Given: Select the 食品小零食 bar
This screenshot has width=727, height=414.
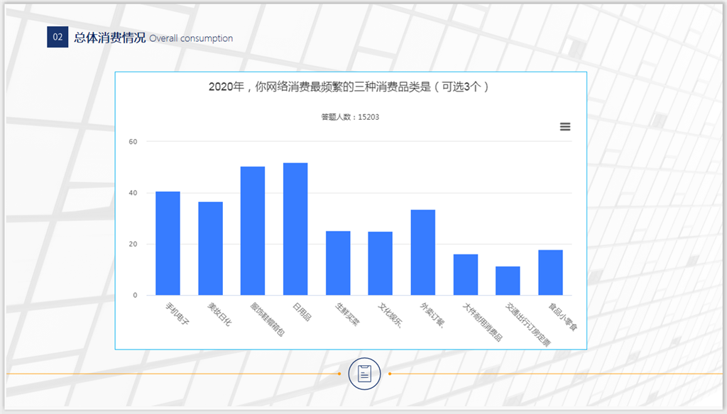Looking at the screenshot, I should [x=550, y=272].
